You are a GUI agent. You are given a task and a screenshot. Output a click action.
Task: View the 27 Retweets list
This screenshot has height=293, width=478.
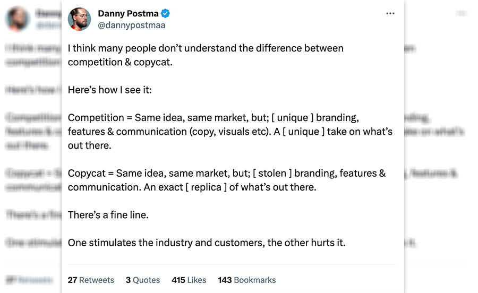pos(91,280)
